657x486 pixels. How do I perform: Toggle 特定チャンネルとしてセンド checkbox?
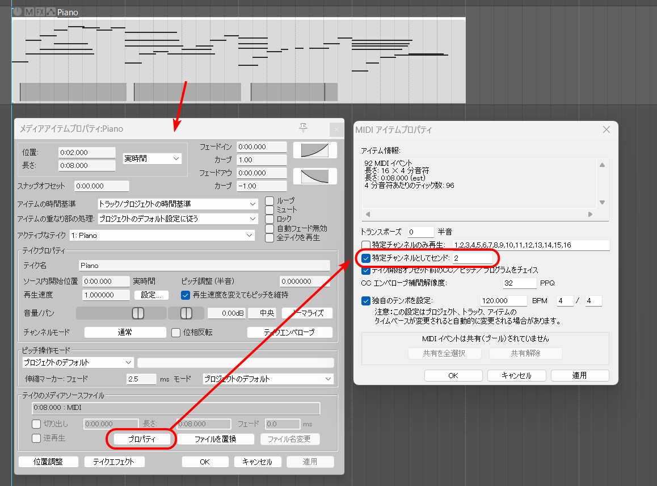point(366,258)
